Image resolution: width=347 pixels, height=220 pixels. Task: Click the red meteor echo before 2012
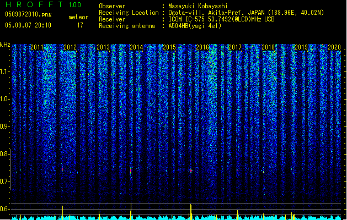point(63,170)
